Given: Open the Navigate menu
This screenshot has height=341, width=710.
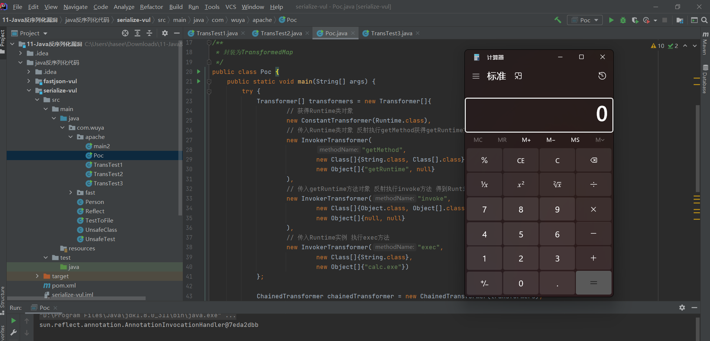Looking at the screenshot, I should click(75, 7).
